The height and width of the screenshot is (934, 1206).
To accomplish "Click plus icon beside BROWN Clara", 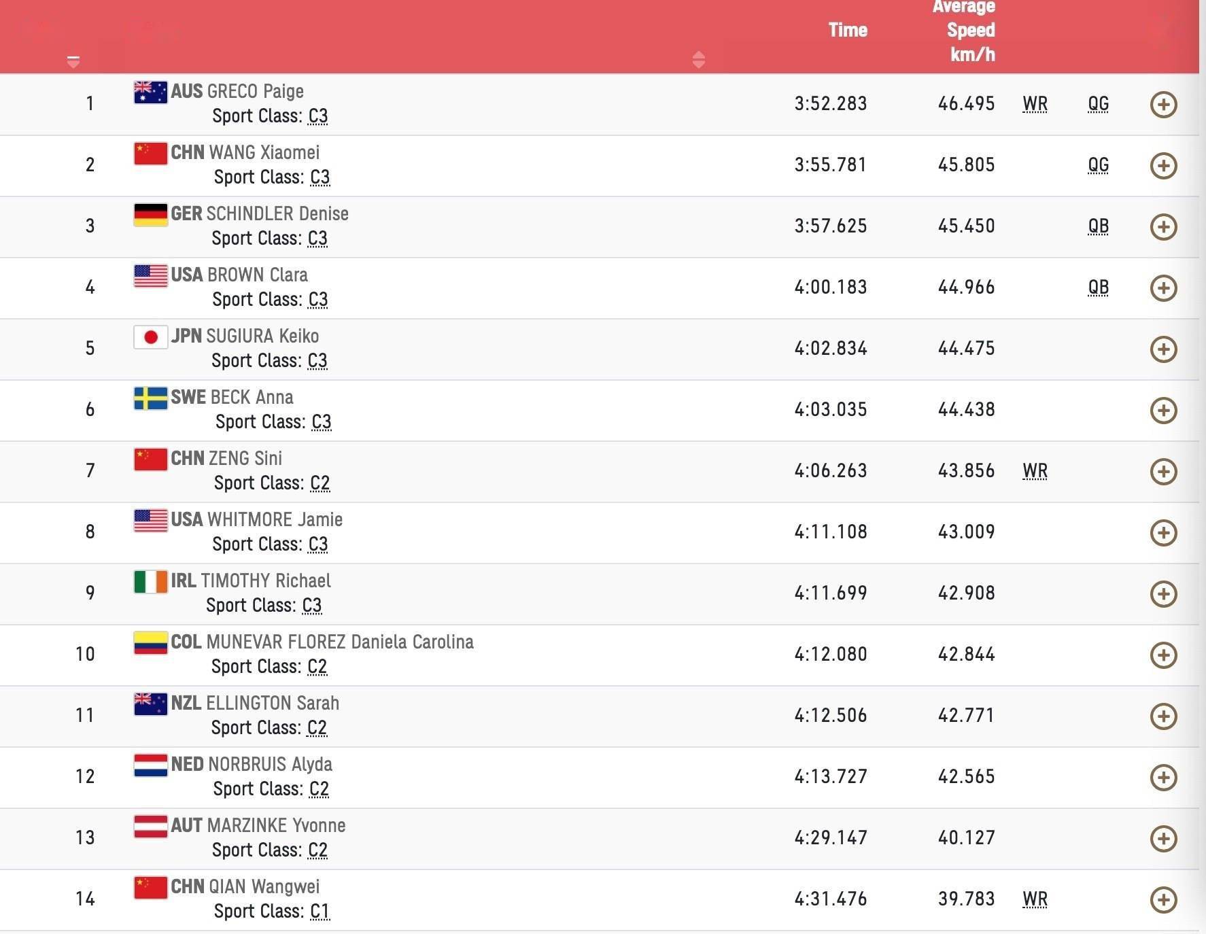I will point(1163,288).
